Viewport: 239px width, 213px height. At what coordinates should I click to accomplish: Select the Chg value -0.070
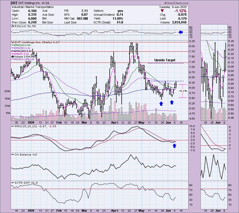[x=182, y=15]
